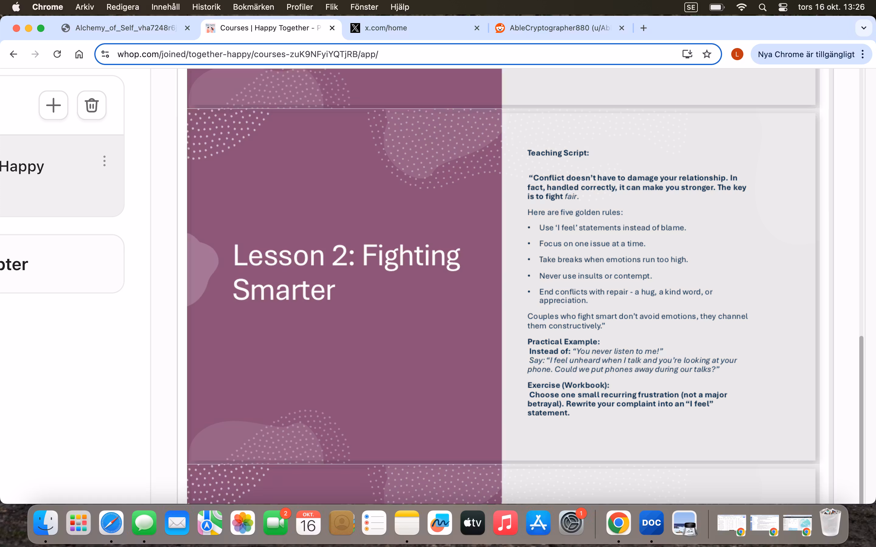Open the L profile avatar button
The width and height of the screenshot is (876, 547).
point(737,54)
